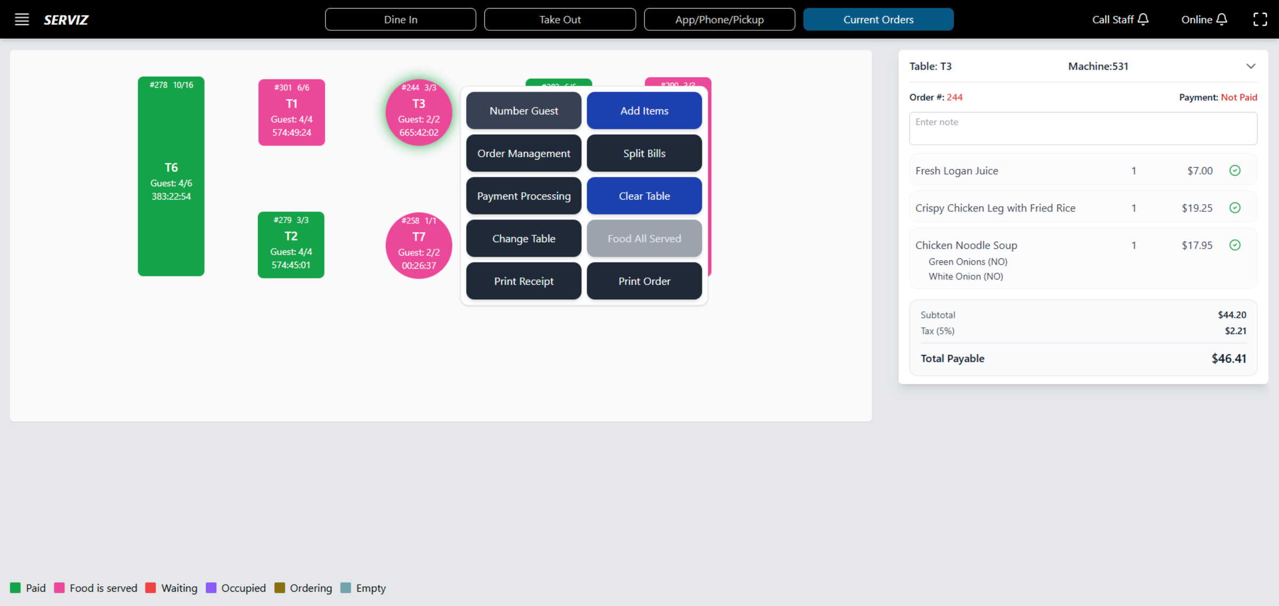The height and width of the screenshot is (606, 1279).
Task: Open the hamburger menu icon
Action: click(21, 20)
